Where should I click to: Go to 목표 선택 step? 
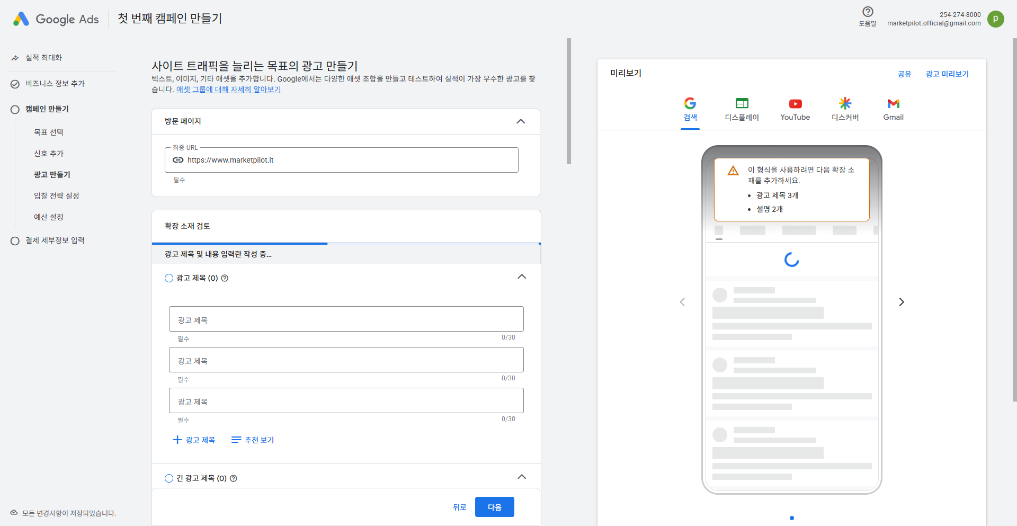(49, 132)
